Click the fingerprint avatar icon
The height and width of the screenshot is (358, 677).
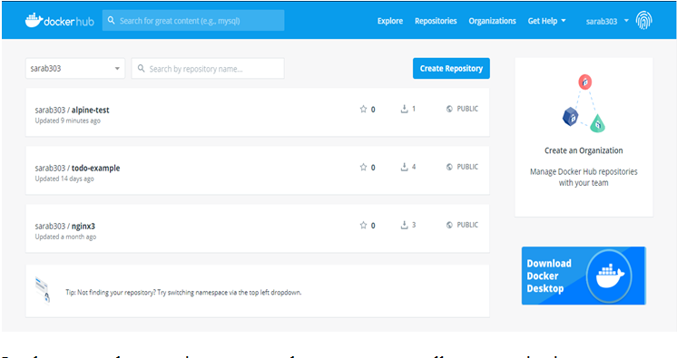pos(643,20)
